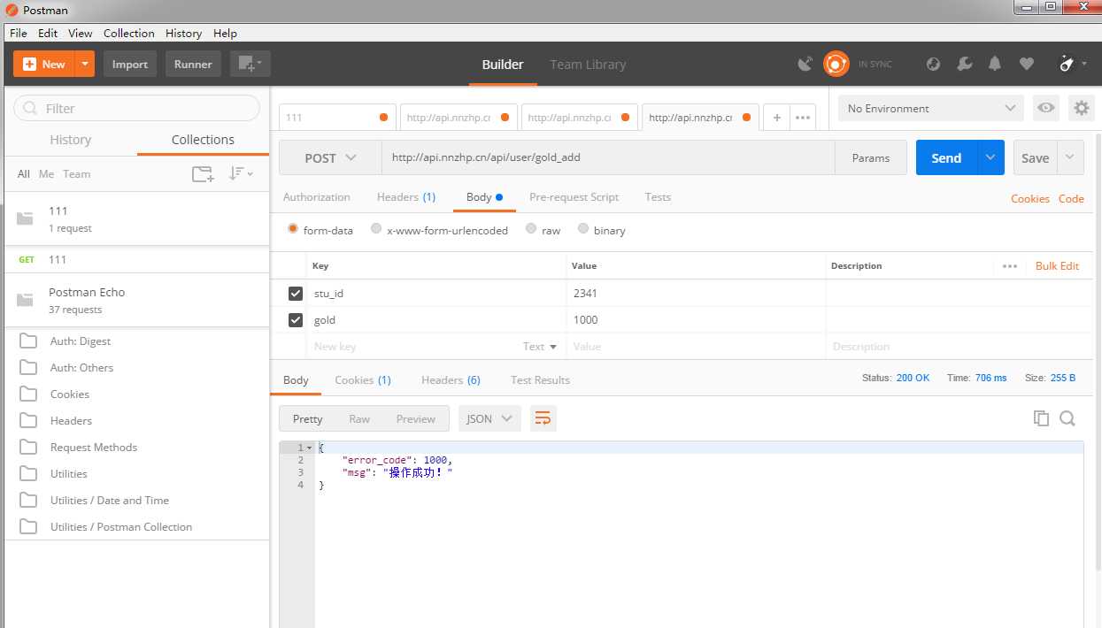This screenshot has width=1102, height=628.
Task: Click the New button
Action: click(44, 64)
